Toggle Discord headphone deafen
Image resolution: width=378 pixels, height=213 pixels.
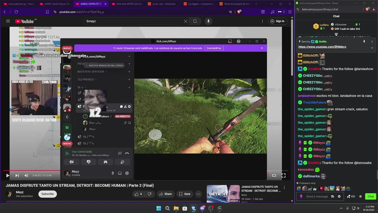(x=120, y=173)
